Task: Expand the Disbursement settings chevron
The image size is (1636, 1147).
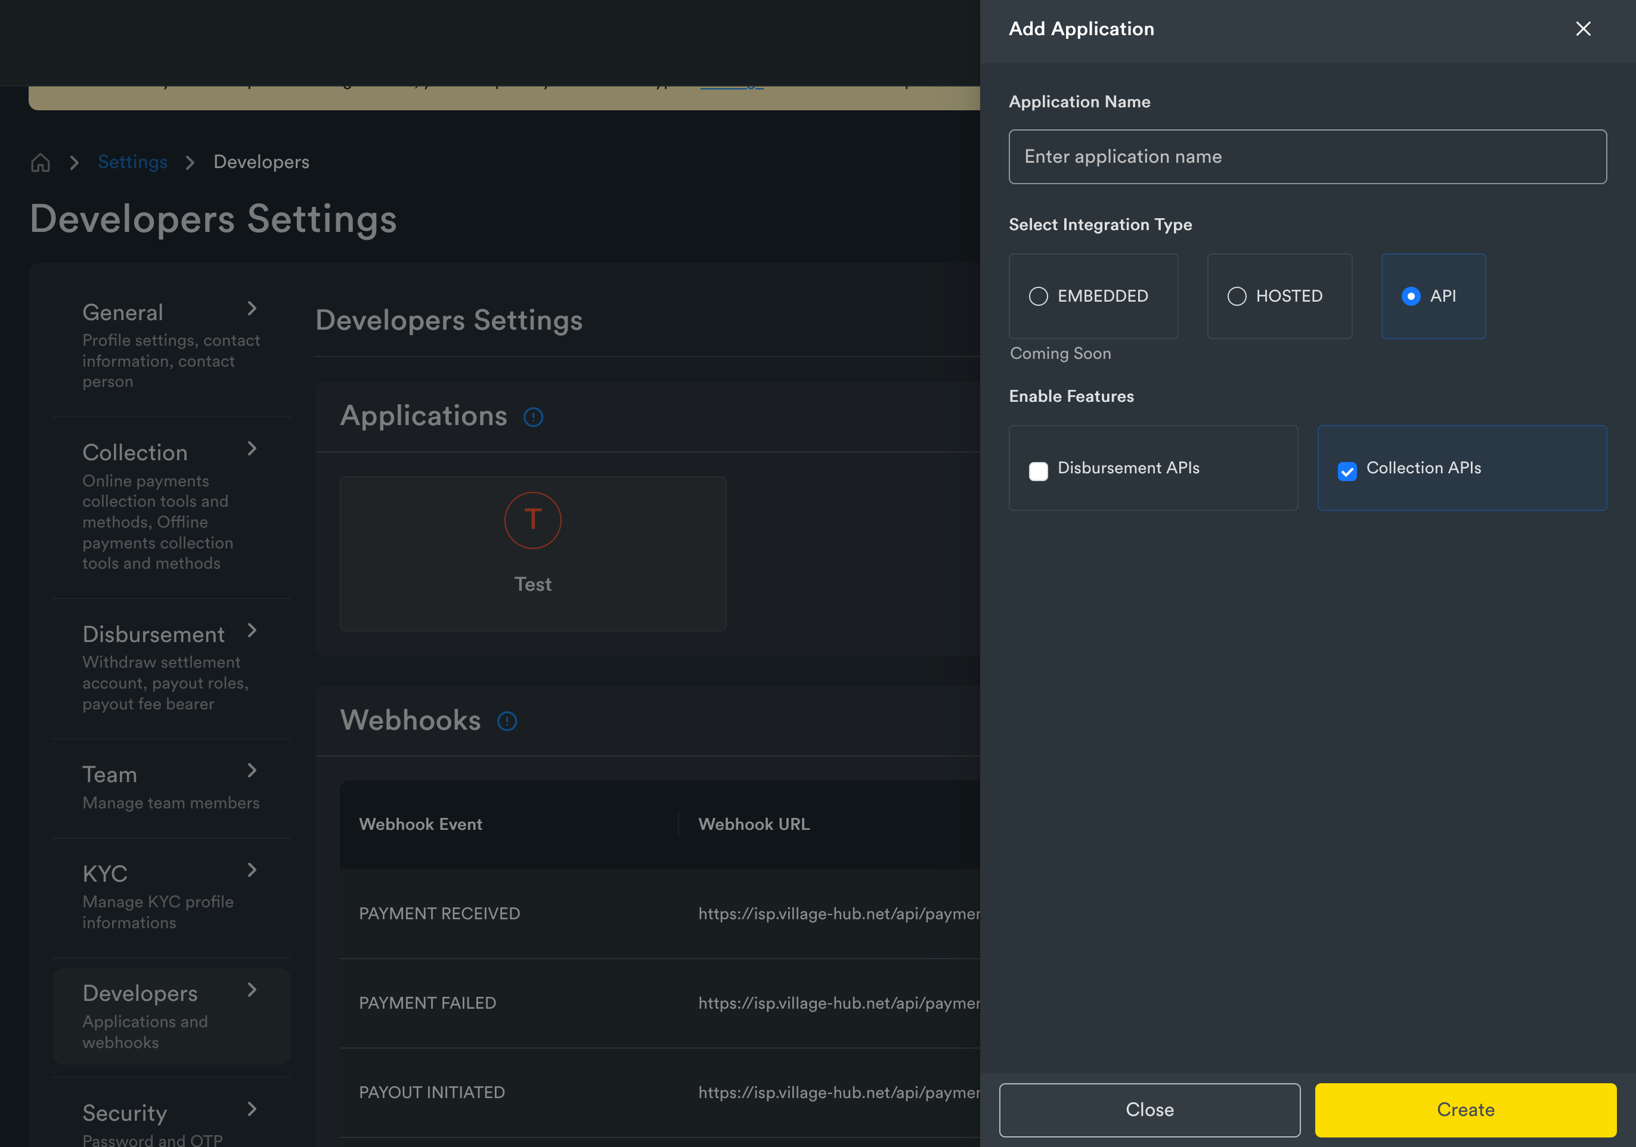Action: pos(252,630)
